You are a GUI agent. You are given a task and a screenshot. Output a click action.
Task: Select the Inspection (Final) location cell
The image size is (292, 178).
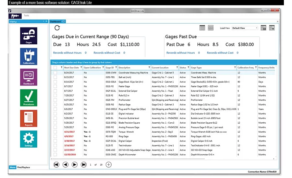(x=160, y=141)
